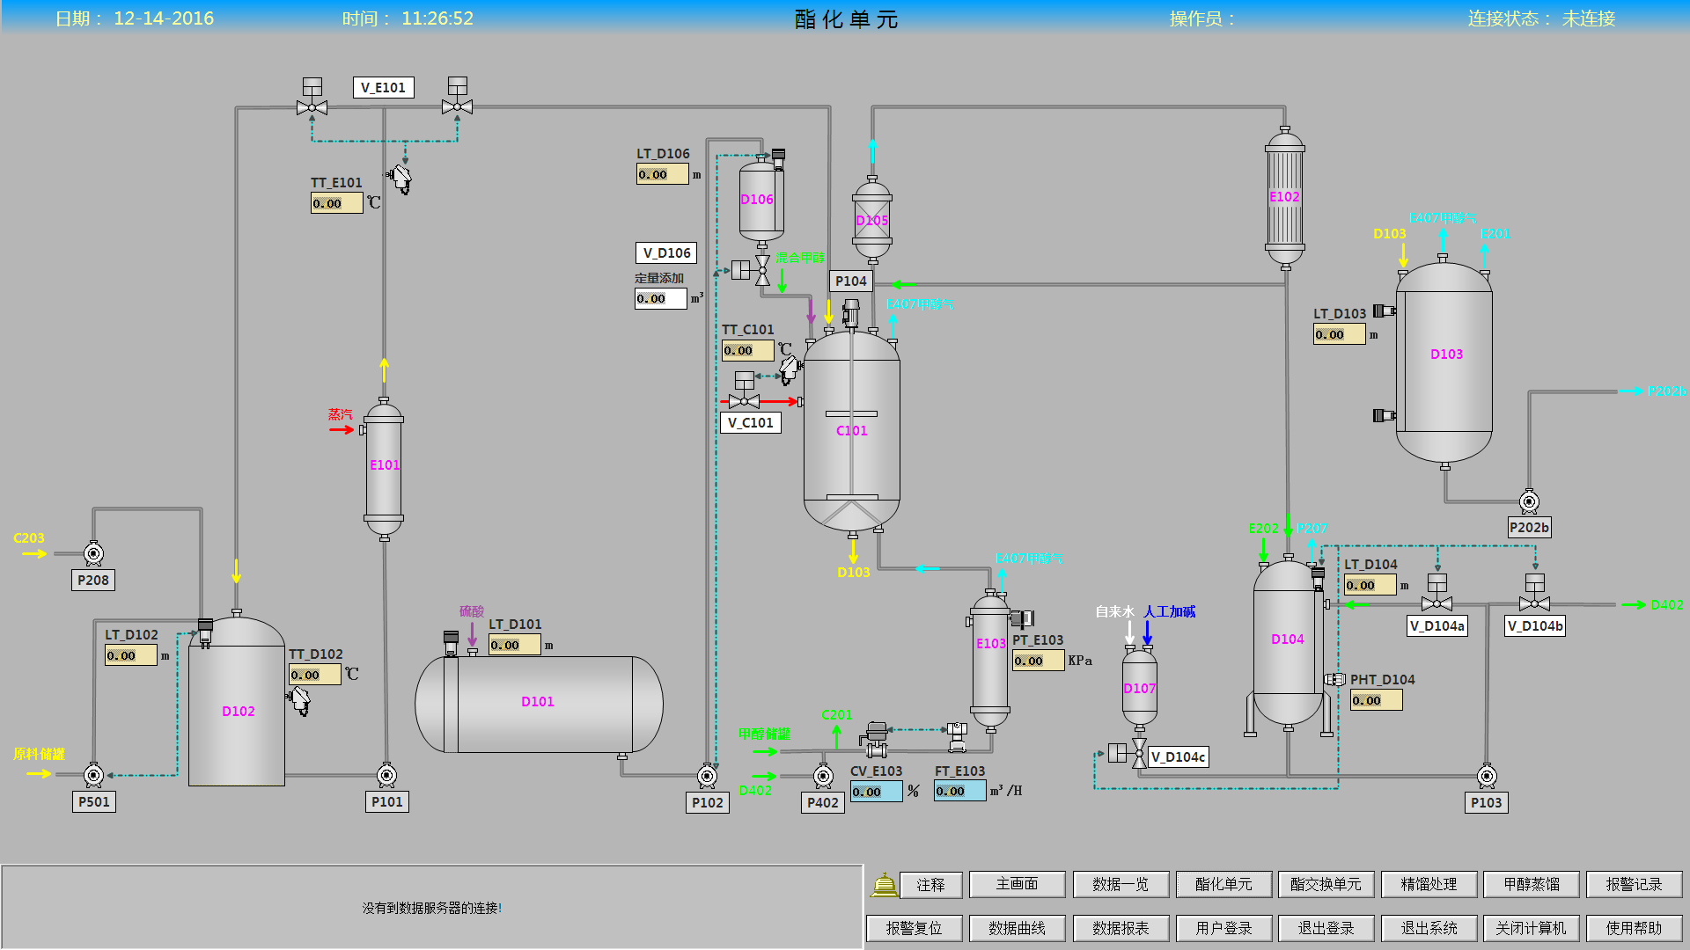Click the P103 pump icon

1487,776
